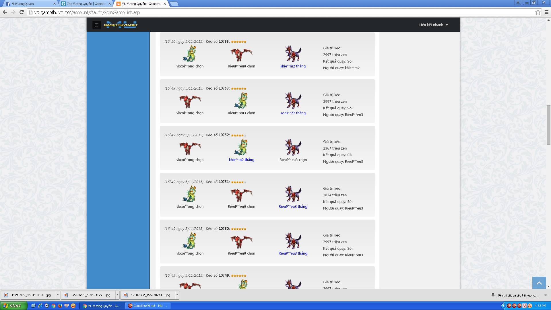Open Hiển thị tất cả tệp tải xuống link
This screenshot has width=551, height=310.
(x=517, y=295)
